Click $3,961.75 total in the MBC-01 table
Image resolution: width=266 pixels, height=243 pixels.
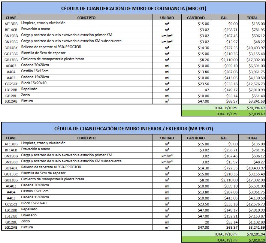(252, 72)
